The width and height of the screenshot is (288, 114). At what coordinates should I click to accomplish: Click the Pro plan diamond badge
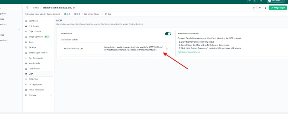(x=108, y=14)
